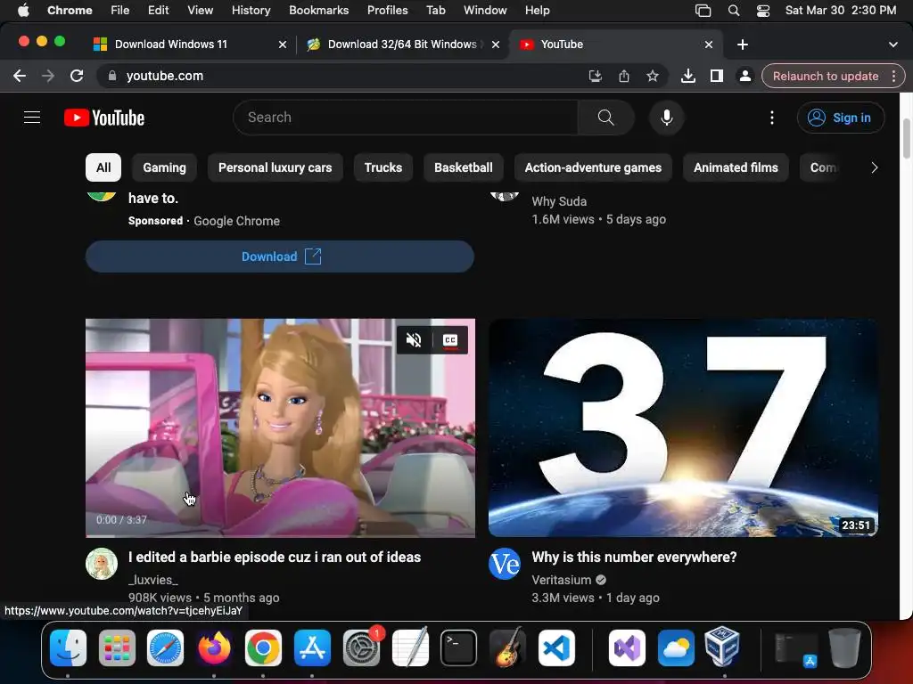Open _luxvies_ channel avatar
913x684 pixels.
[x=102, y=564]
